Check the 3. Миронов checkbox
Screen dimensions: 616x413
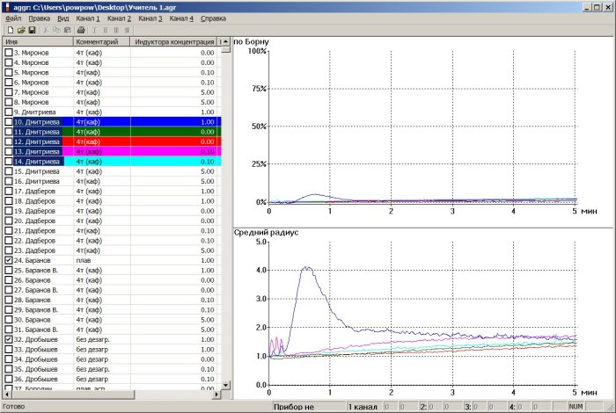click(9, 53)
